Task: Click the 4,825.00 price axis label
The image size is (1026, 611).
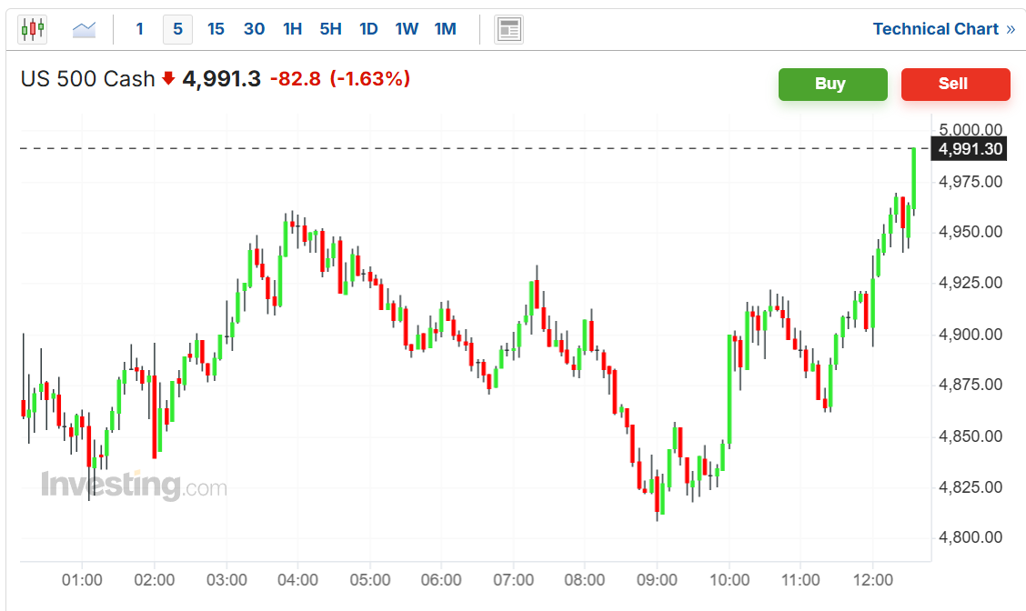Action: pyautogui.click(x=971, y=487)
